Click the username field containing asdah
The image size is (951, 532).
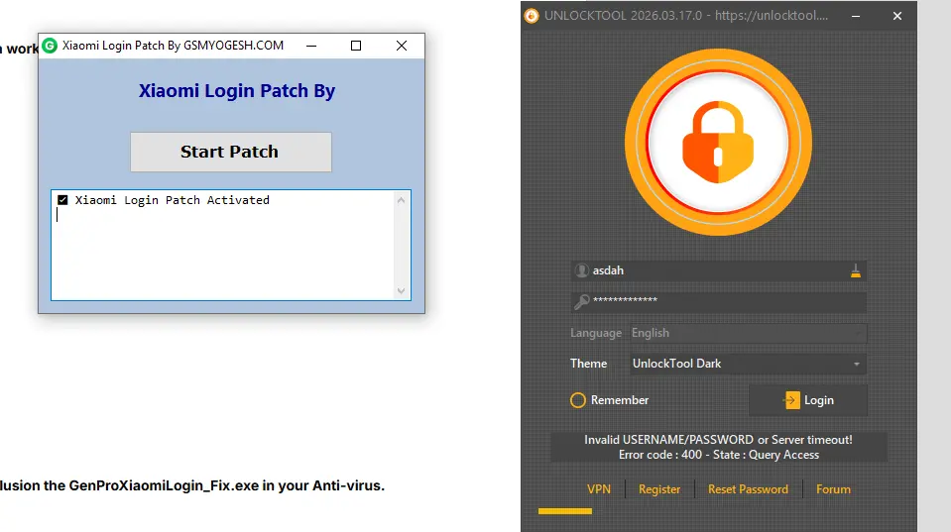pos(718,270)
